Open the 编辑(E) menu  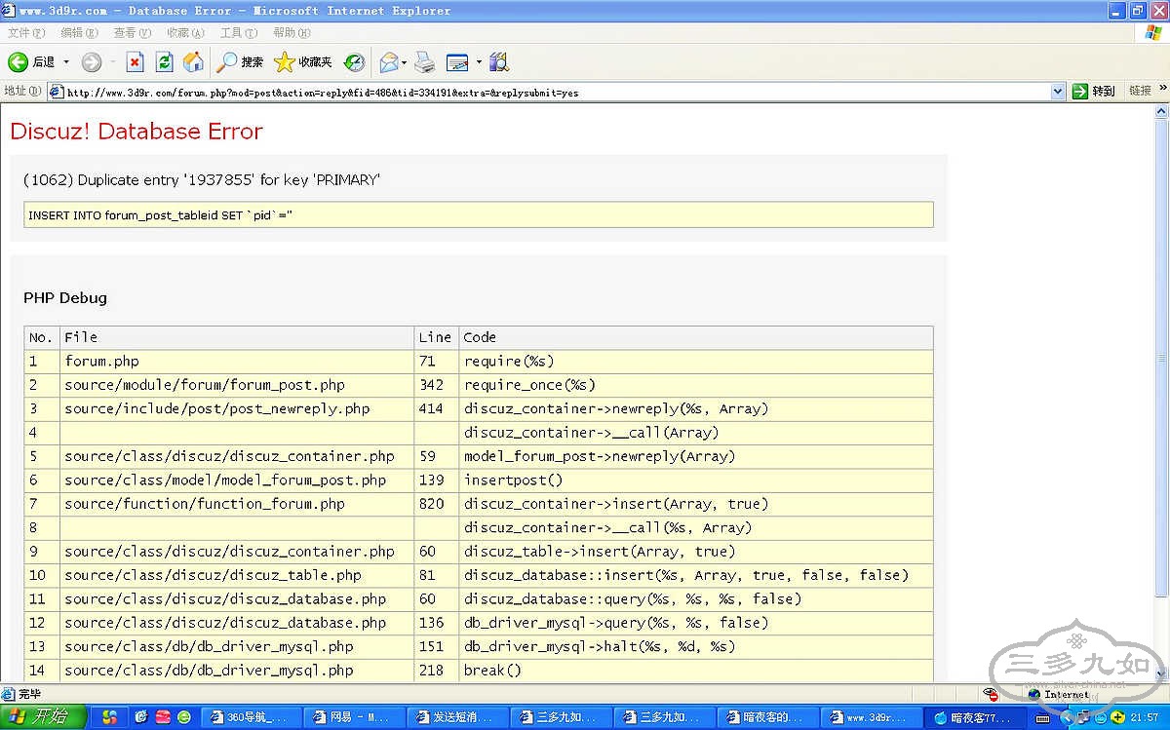pos(79,33)
